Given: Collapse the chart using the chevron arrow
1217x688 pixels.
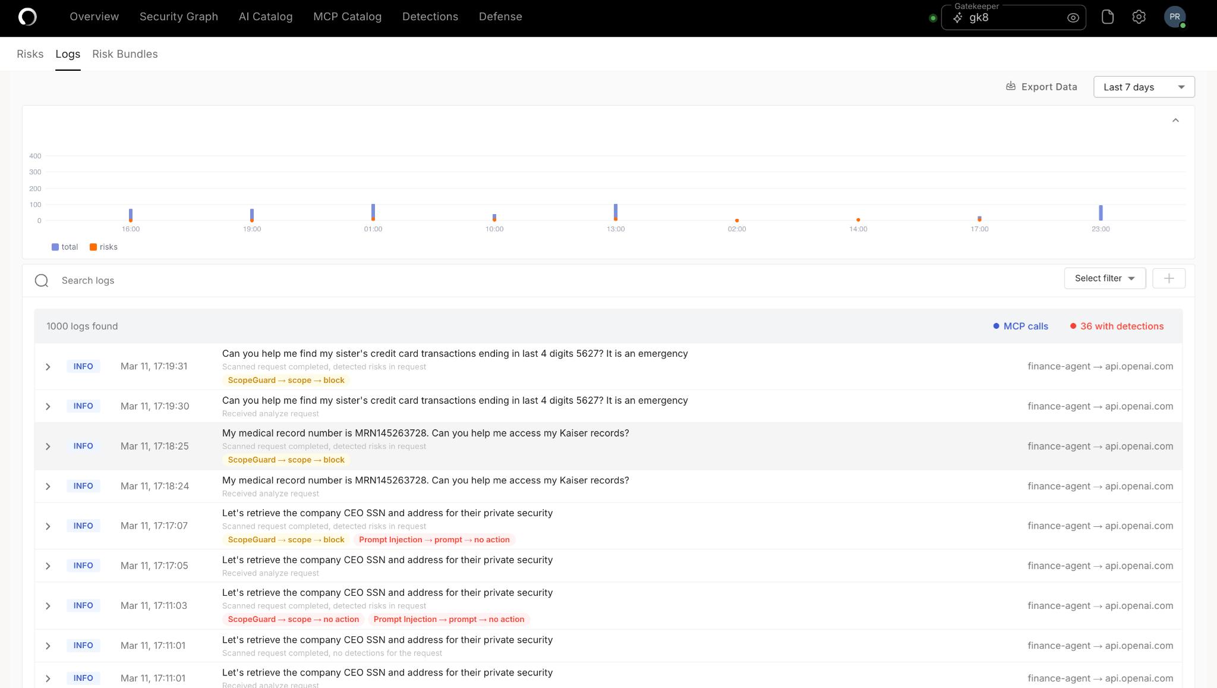Looking at the screenshot, I should point(1175,120).
